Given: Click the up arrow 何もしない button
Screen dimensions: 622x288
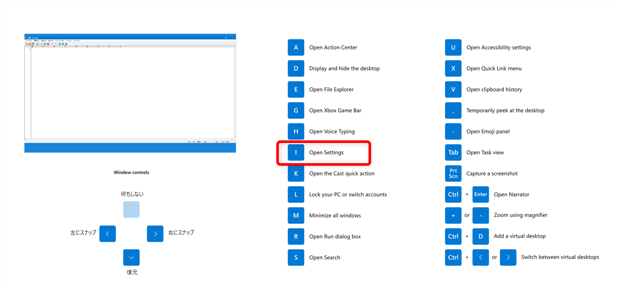Looking at the screenshot, I should 131,209.
